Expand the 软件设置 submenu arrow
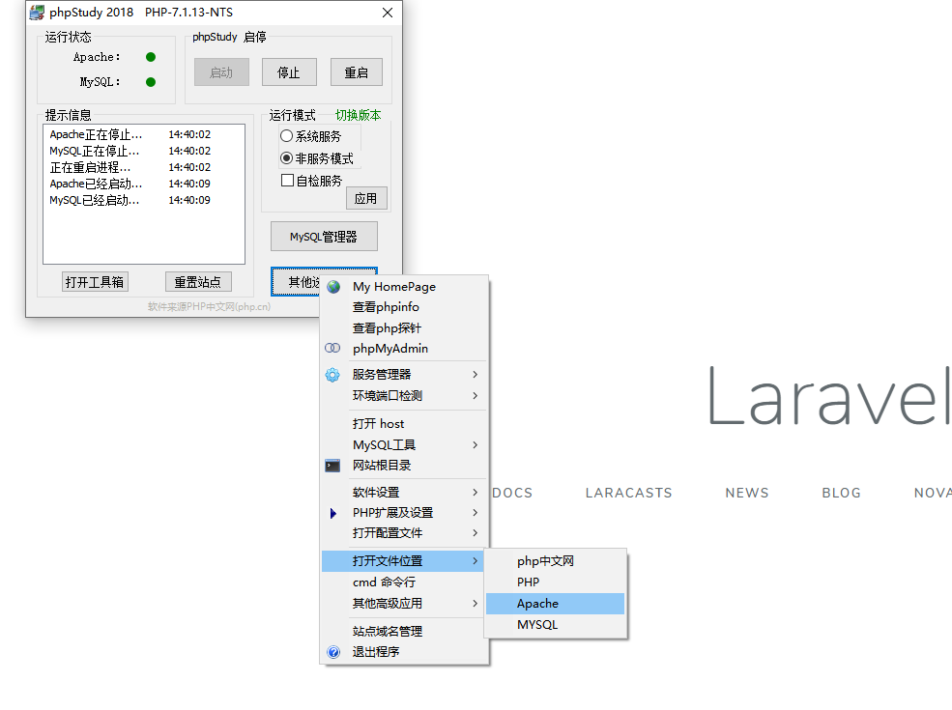 [x=476, y=492]
